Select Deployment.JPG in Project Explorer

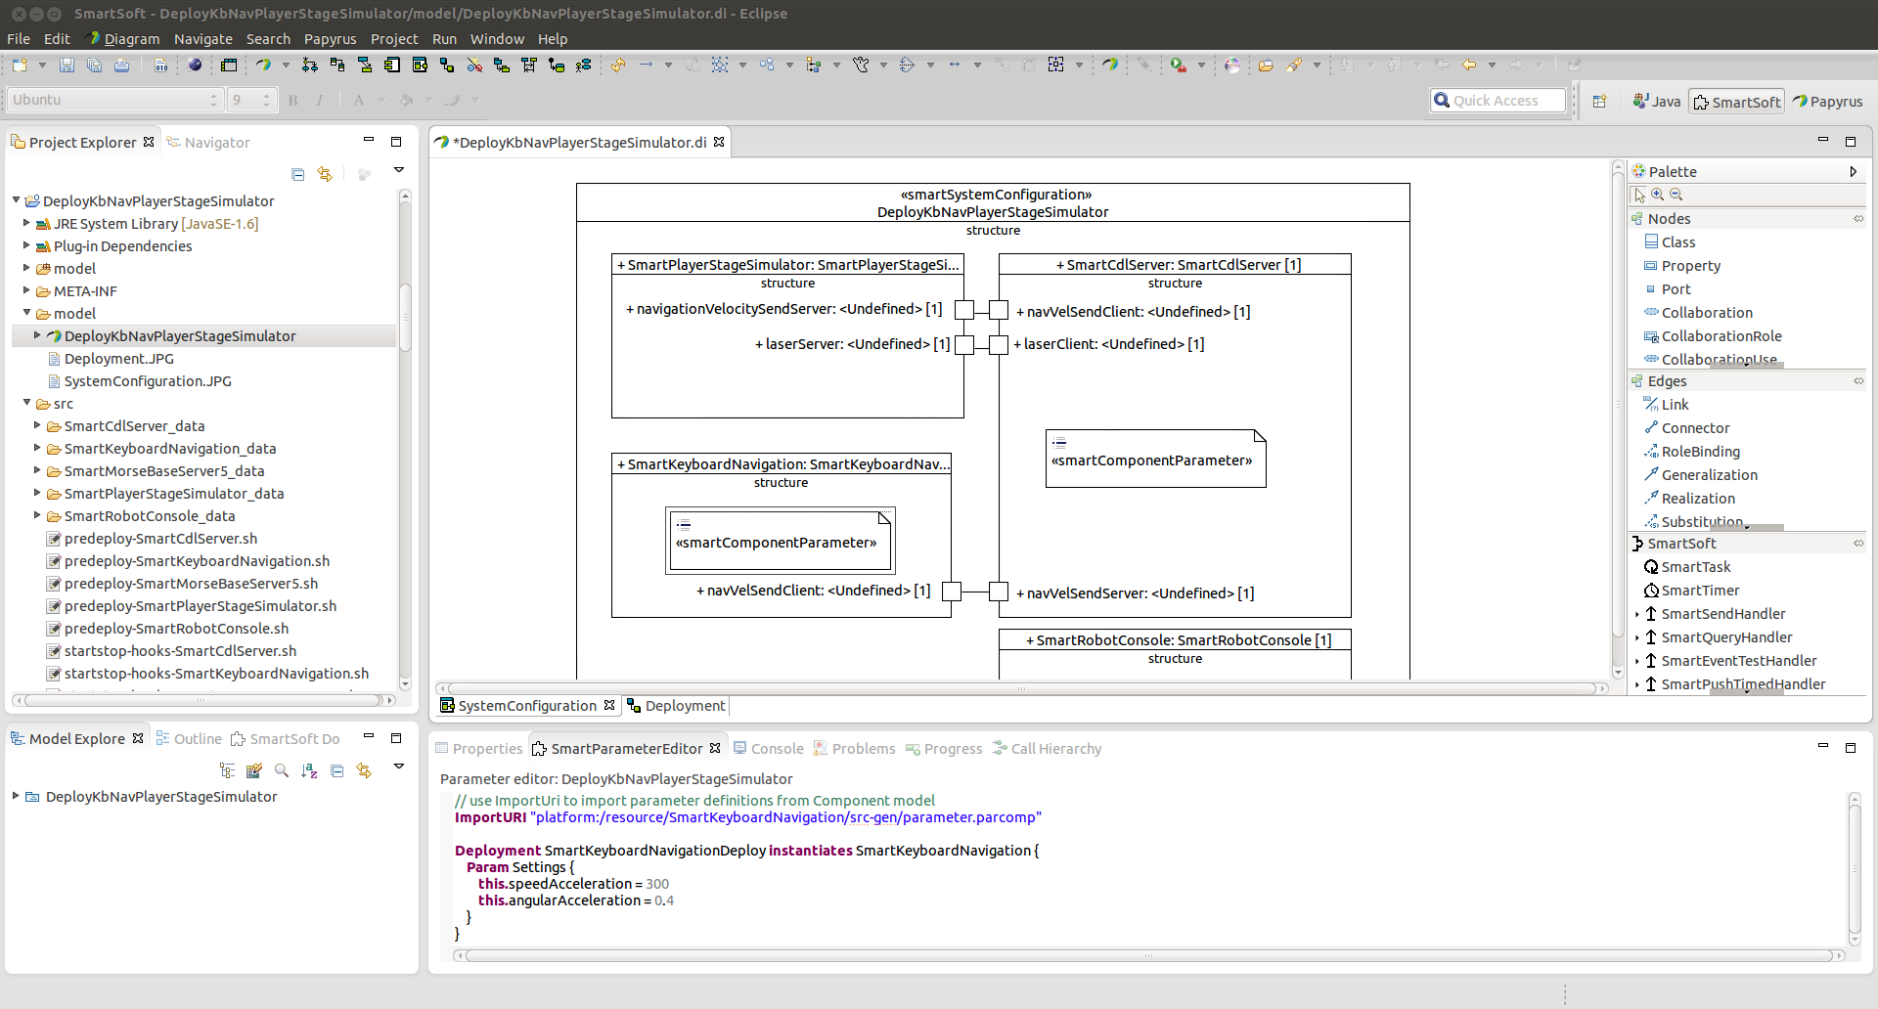[x=119, y=359]
